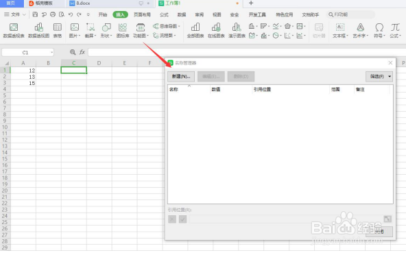Click the range-select icon in 引用位置 field

tap(387, 219)
